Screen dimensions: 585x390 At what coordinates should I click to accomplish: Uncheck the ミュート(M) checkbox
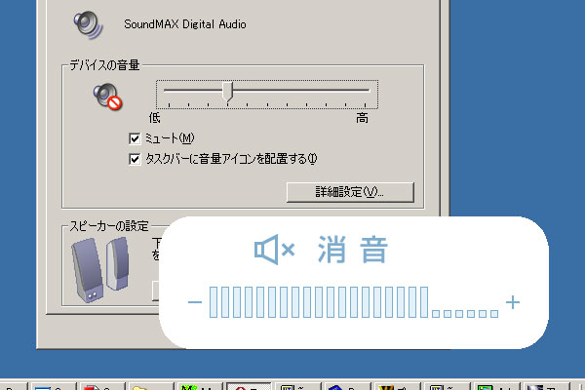[x=136, y=138]
